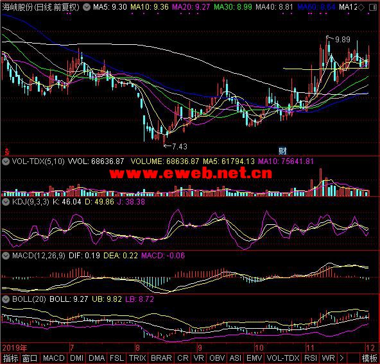Select the RSI indicator button
The width and height of the screenshot is (380, 364).
point(311,358)
